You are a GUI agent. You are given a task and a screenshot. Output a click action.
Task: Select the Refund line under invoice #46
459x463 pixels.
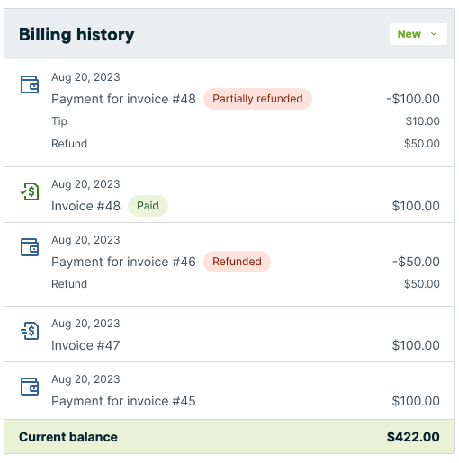[246, 284]
